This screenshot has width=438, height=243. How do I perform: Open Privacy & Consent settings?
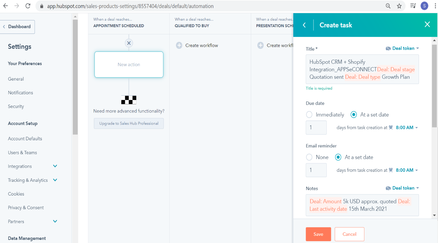pos(26,208)
